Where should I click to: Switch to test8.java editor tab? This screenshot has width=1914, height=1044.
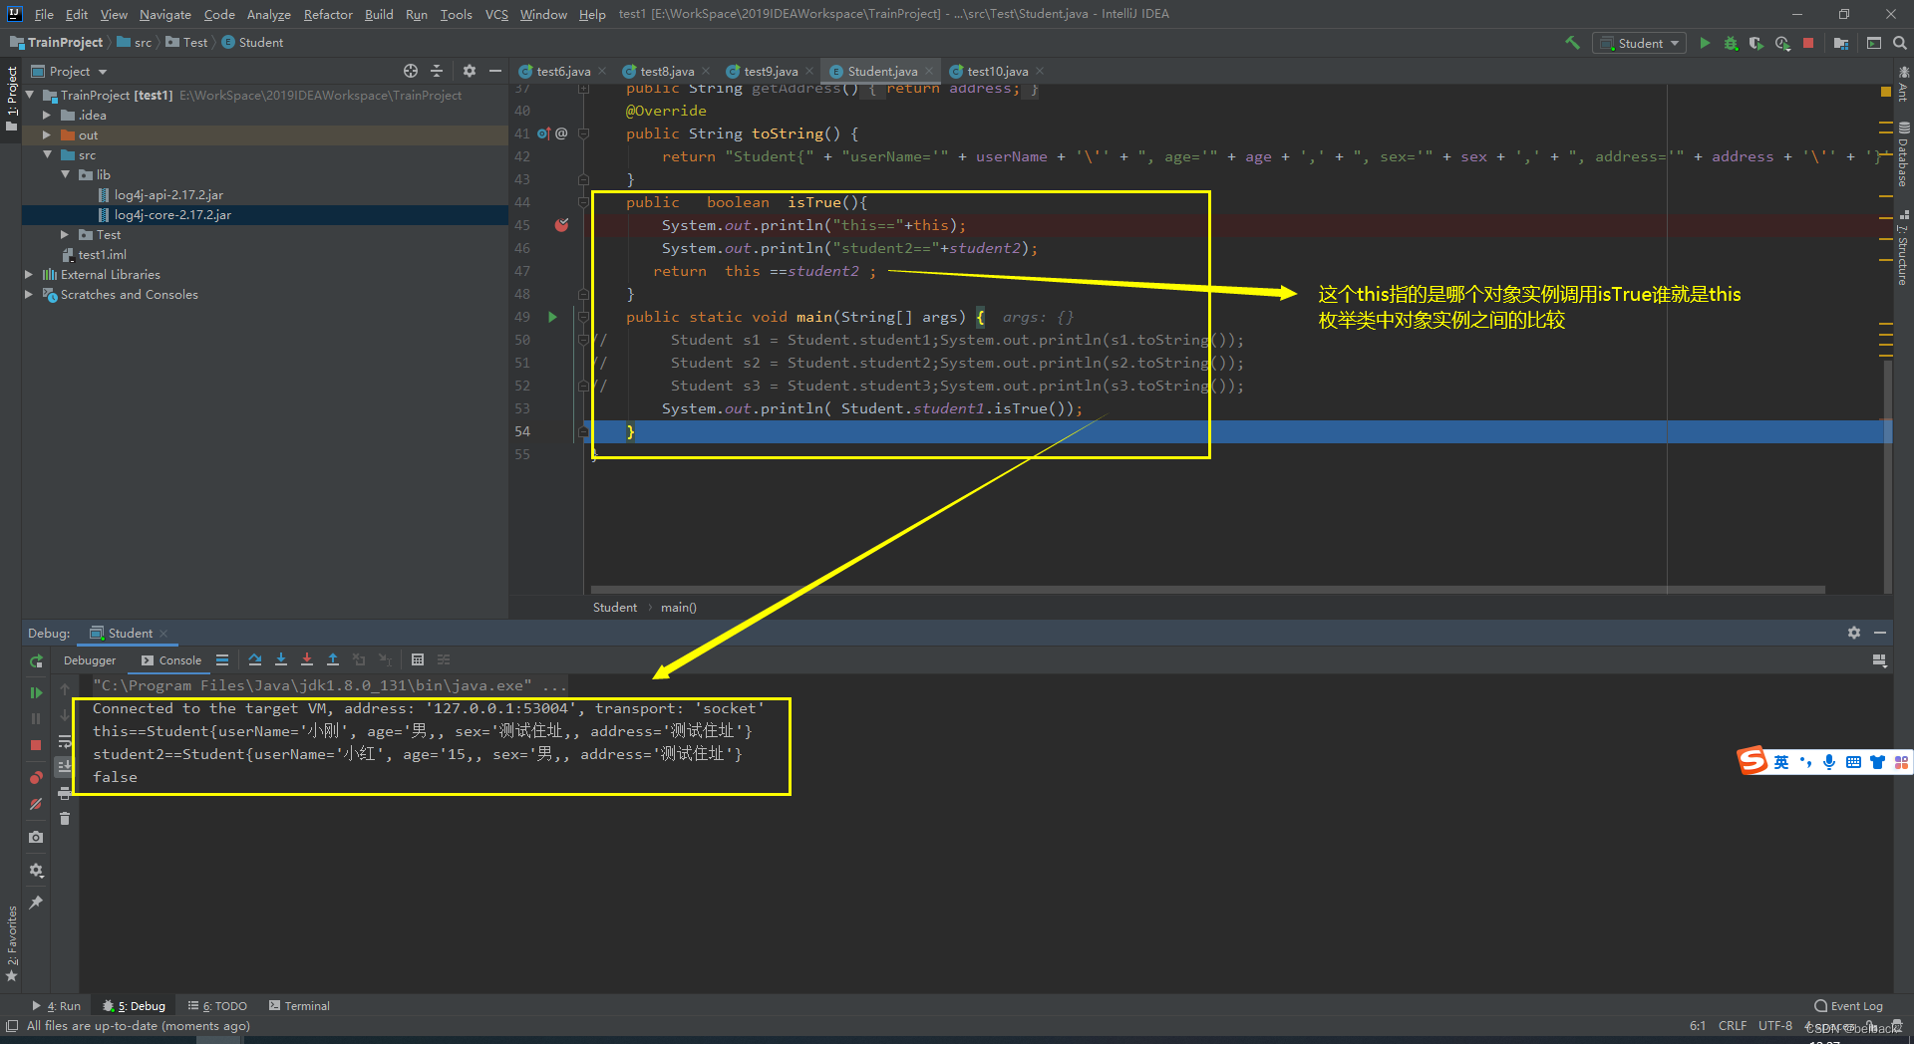pos(666,71)
